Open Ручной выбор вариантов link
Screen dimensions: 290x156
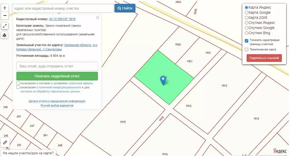coord(57,105)
